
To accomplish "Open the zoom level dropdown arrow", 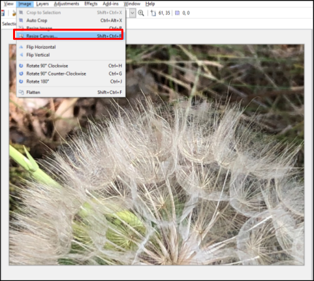I will 133,13.
